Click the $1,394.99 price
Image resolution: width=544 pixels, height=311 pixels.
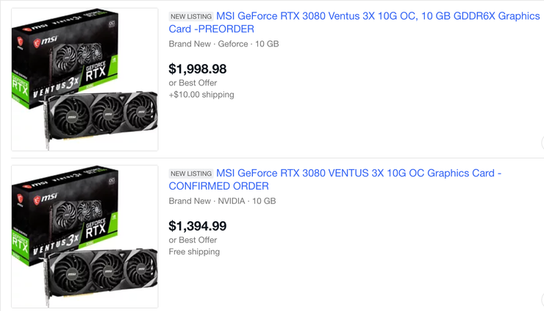coord(198,226)
